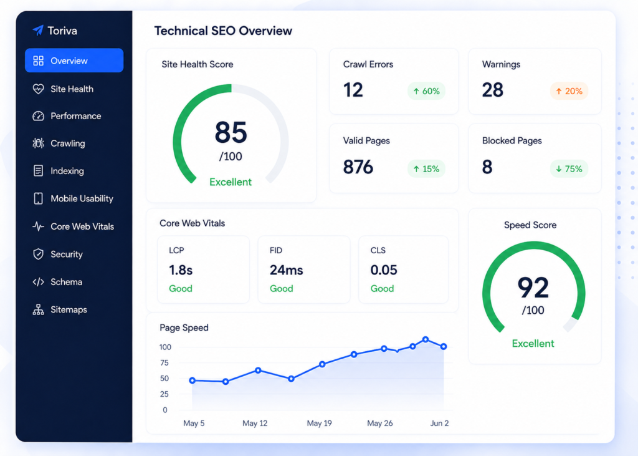Open the Overview menu item
The image size is (638, 456).
coord(74,61)
